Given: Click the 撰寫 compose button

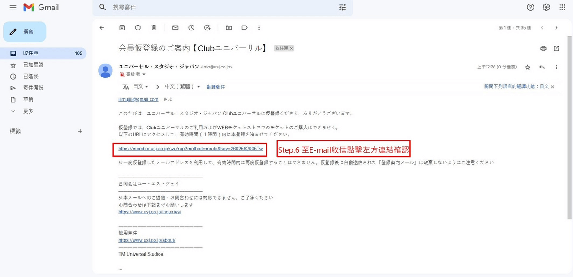Looking at the screenshot, I should tap(25, 32).
